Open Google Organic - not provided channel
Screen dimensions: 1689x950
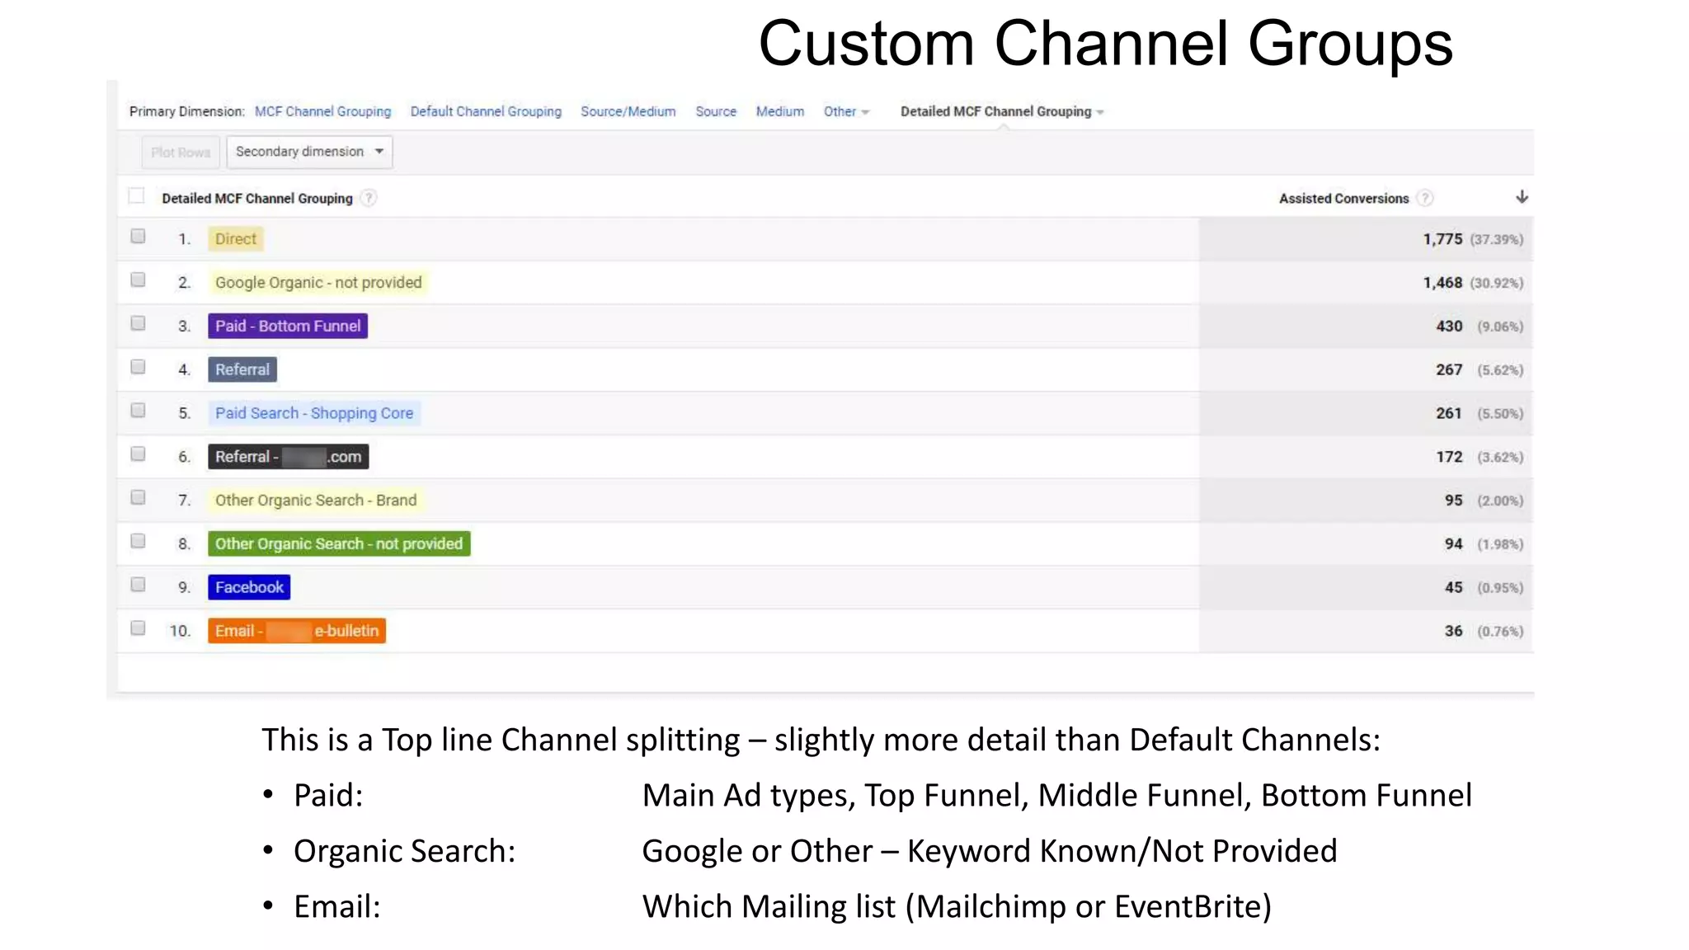[318, 283]
